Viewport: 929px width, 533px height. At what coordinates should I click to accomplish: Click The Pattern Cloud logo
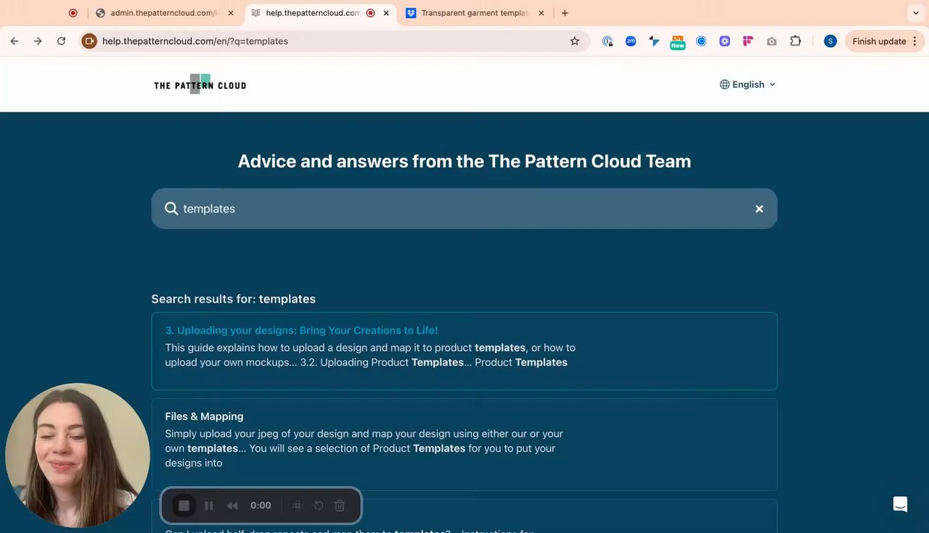coord(200,85)
